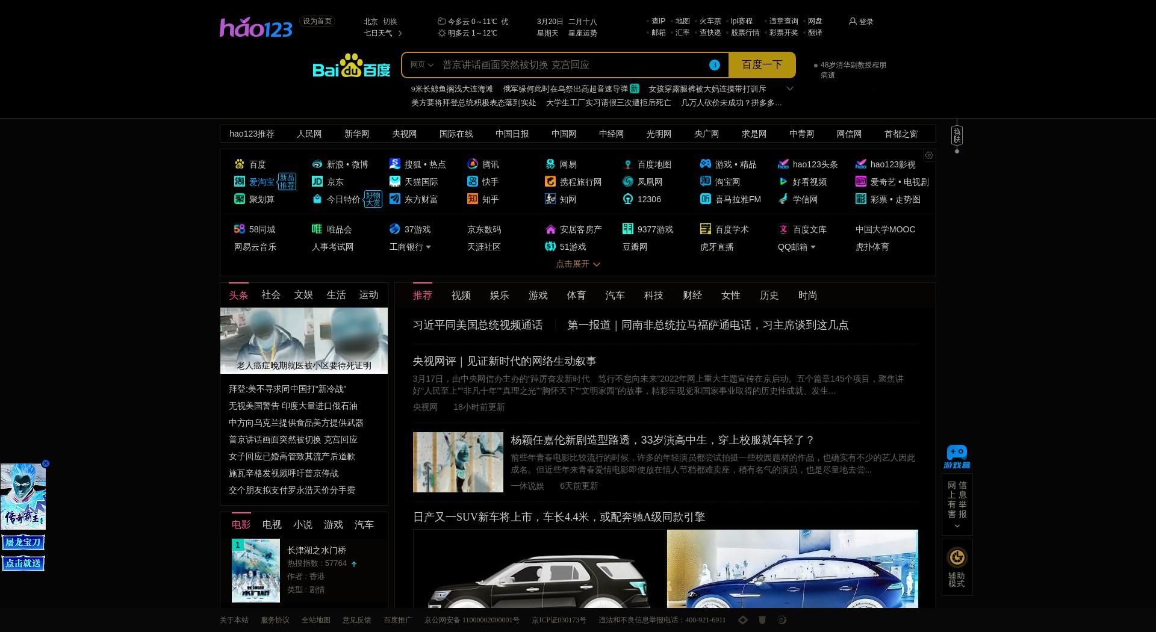This screenshot has width=1156, height=632.
Task: Open the 爱奇艺·电视剧 icon
Action: coord(861,182)
